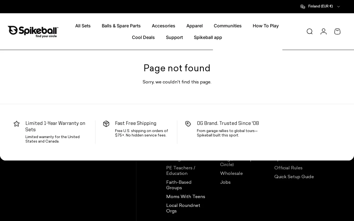Click the Moms With Teens link
The height and width of the screenshot is (221, 354).
point(186,197)
